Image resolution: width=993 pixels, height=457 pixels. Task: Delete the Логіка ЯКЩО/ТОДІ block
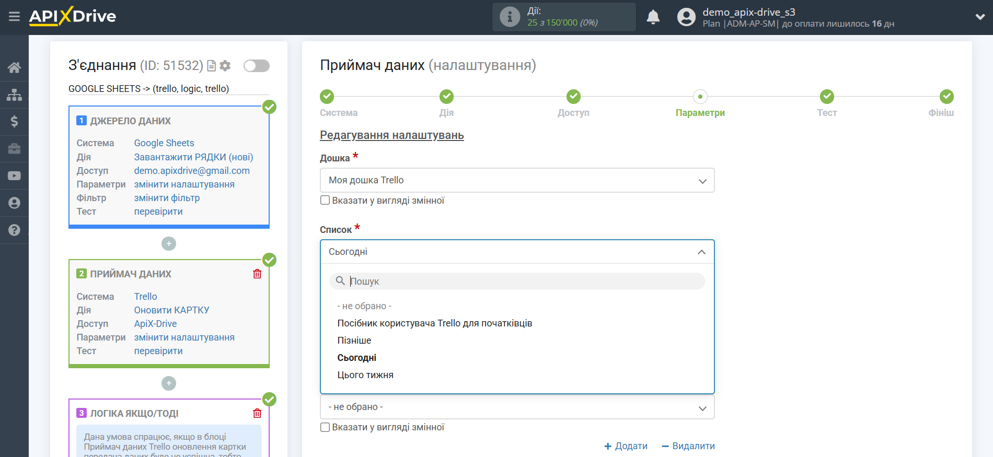coord(257,413)
